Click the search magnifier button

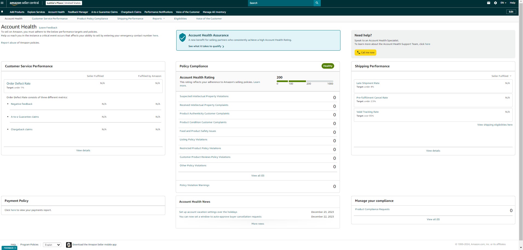[x=317, y=3]
